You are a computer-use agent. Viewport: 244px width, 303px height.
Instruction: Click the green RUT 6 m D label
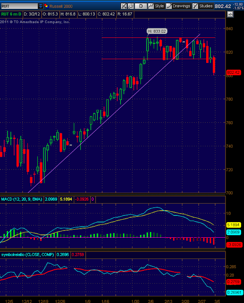point(11,14)
